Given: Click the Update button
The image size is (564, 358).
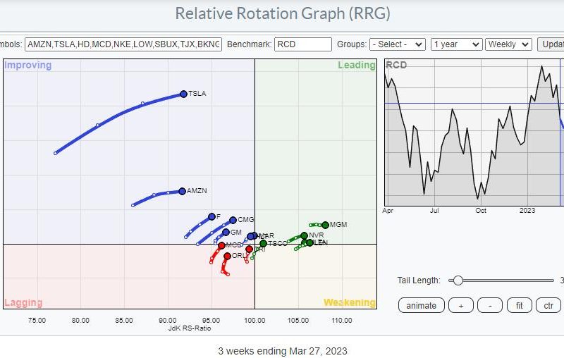Looking at the screenshot, I should [551, 44].
